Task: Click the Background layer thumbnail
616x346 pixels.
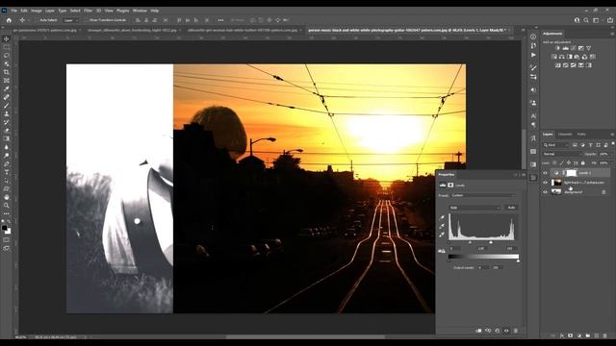Action: pyautogui.click(x=556, y=192)
